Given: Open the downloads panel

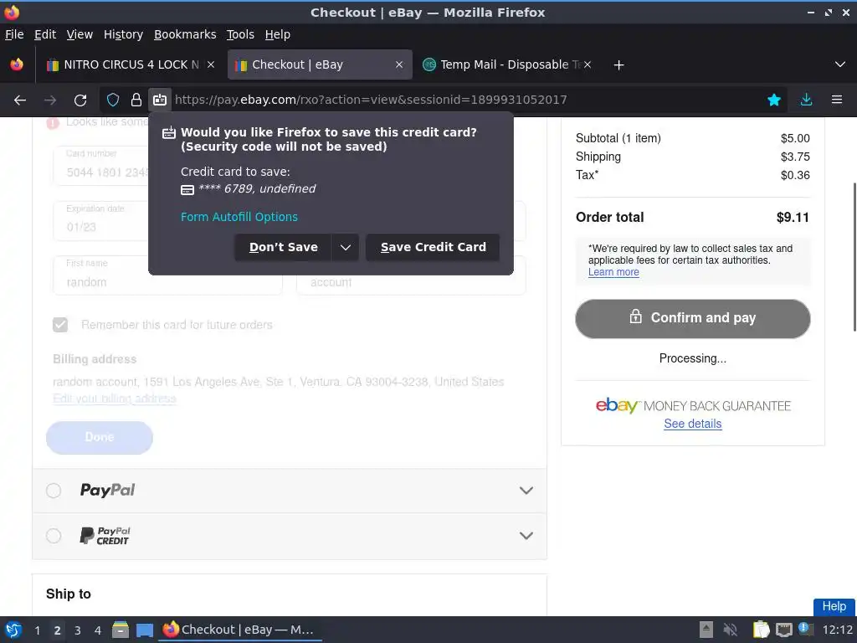Looking at the screenshot, I should 806,100.
